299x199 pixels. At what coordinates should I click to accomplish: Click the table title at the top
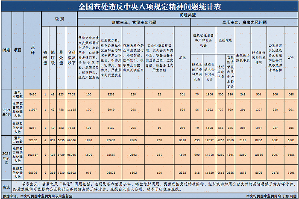click(x=149, y=6)
